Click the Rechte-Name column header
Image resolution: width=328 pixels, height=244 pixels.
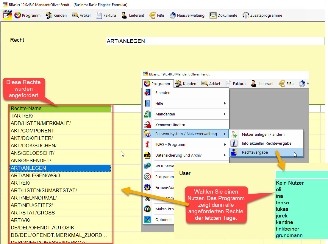(x=60, y=108)
